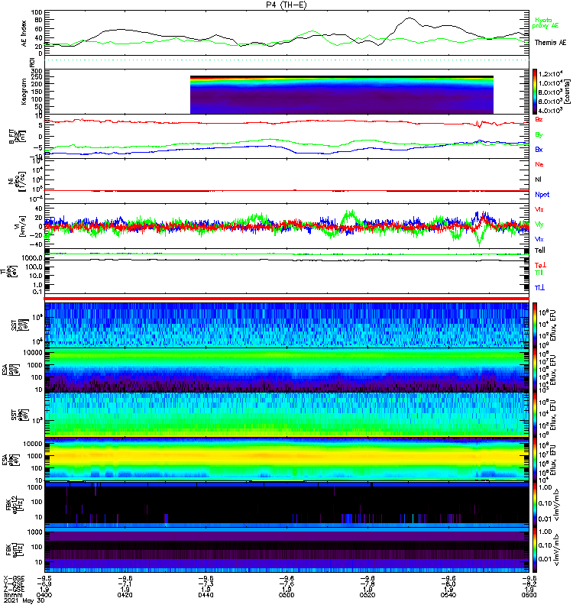
Task: Click the thick red horizontal bar
Action: [x=286, y=299]
